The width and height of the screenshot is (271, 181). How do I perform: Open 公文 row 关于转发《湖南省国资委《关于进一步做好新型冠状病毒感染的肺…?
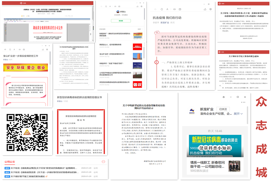(51, 172)
